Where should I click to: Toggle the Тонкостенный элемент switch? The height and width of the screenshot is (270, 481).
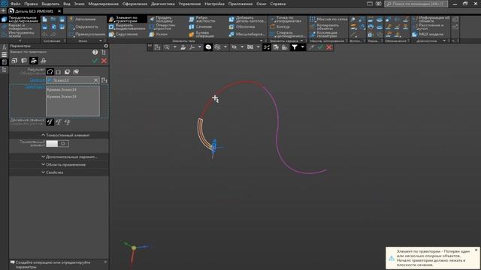coord(57,143)
